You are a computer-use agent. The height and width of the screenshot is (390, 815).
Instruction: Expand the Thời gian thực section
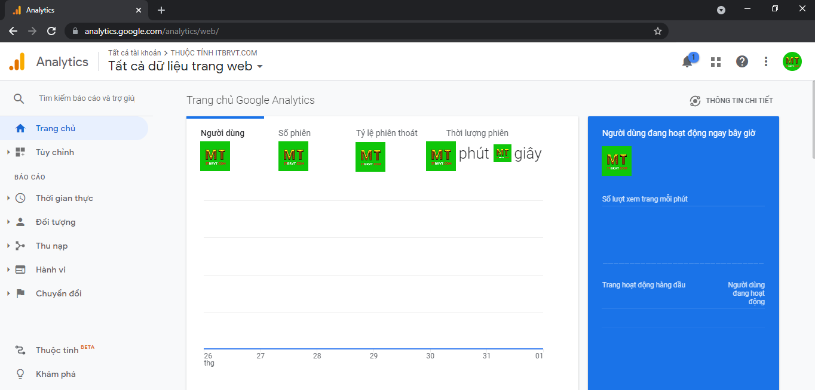pyautogui.click(x=9, y=198)
